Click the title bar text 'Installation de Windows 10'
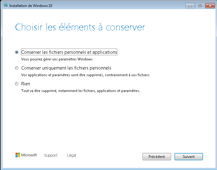217x170 pixels. [31, 6]
